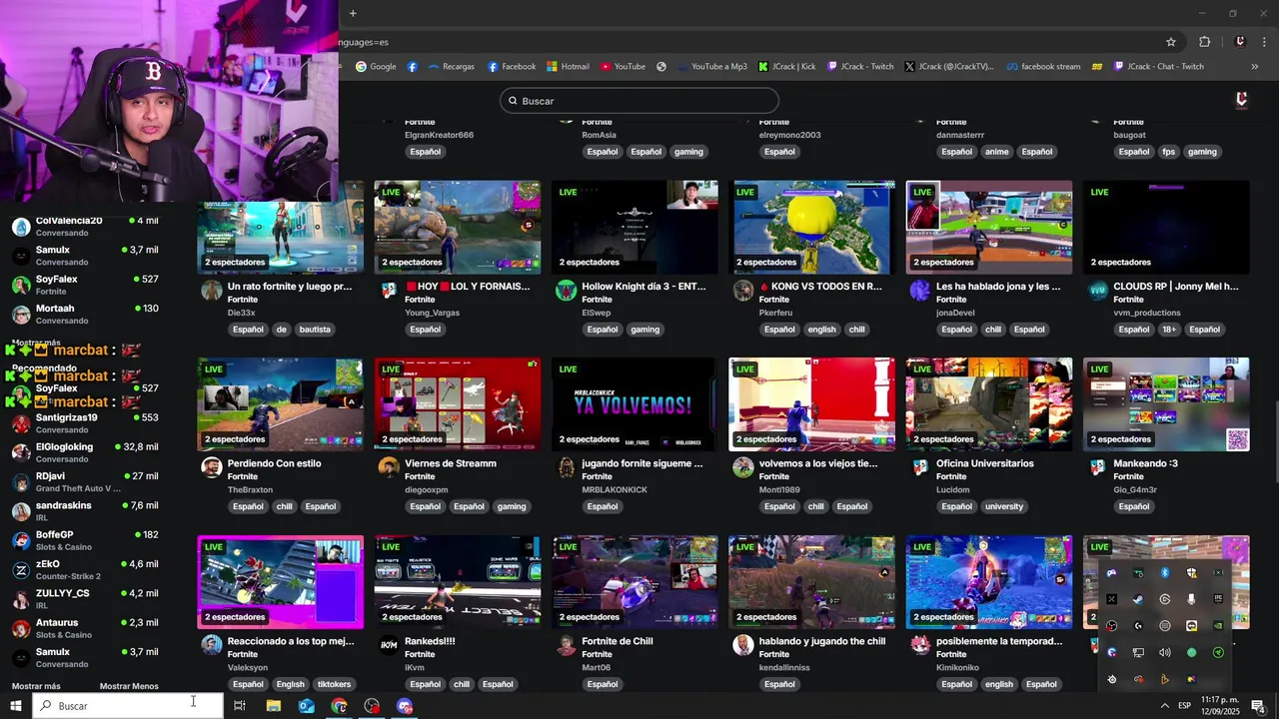Screen dimensions: 1279x719
Task: Open zEkO channel in sidebar
Action: tap(84, 570)
